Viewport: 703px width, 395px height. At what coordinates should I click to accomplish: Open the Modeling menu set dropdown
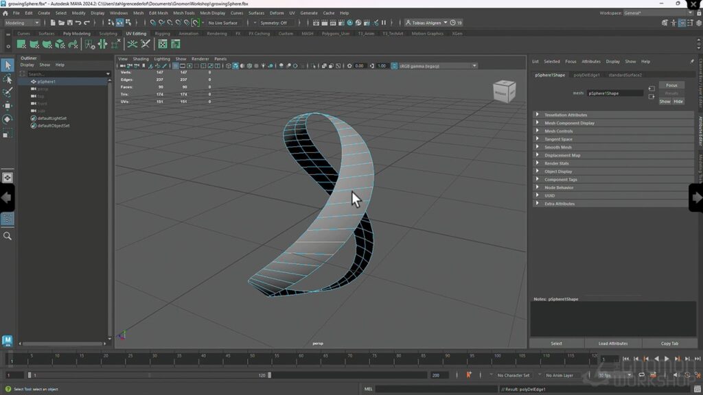click(x=22, y=23)
